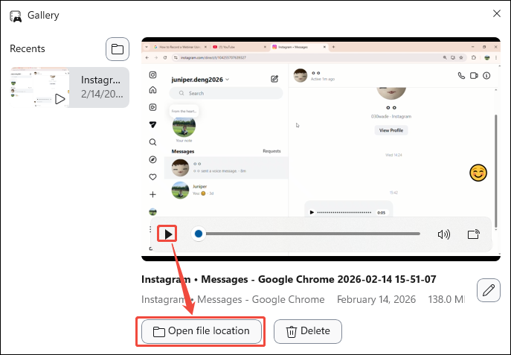Click the Explore compass icon in preview
This screenshot has width=511, height=355.
(x=152, y=159)
